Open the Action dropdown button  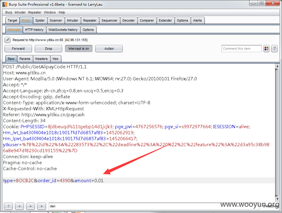[x=109, y=49]
